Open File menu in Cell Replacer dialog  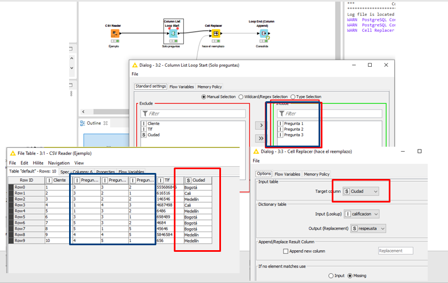click(256, 161)
